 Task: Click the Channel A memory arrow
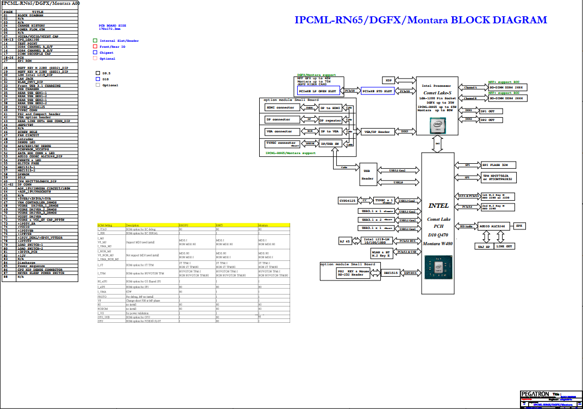473,87
